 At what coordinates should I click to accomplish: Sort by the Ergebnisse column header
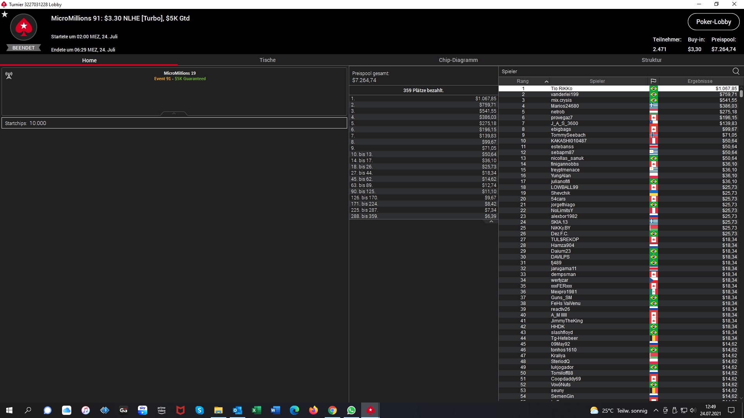point(700,81)
